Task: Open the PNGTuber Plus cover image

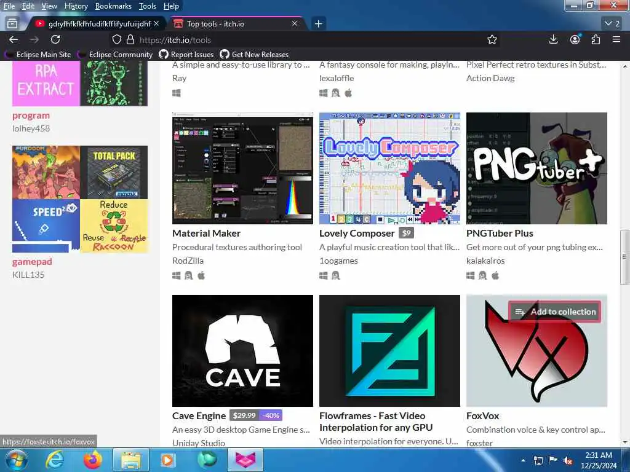Action: (x=536, y=168)
